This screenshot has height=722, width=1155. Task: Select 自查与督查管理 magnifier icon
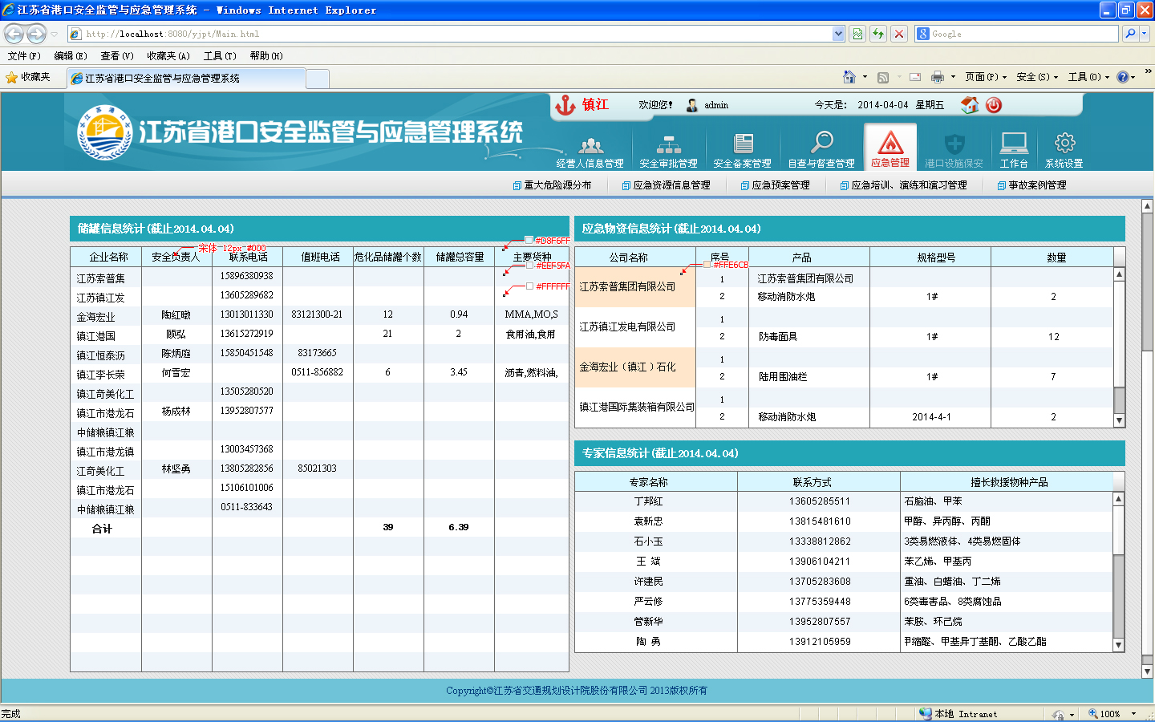click(x=821, y=144)
